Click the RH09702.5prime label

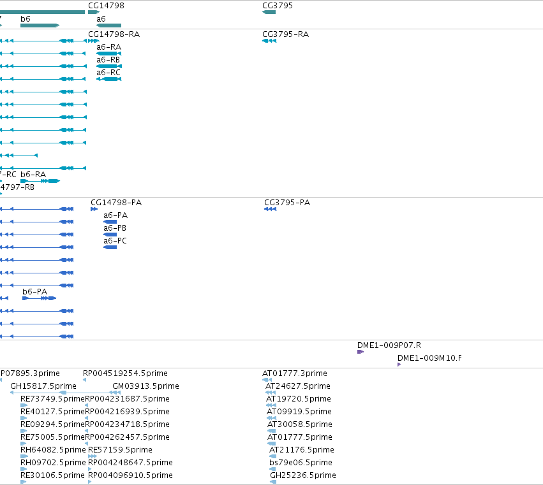coord(53,463)
